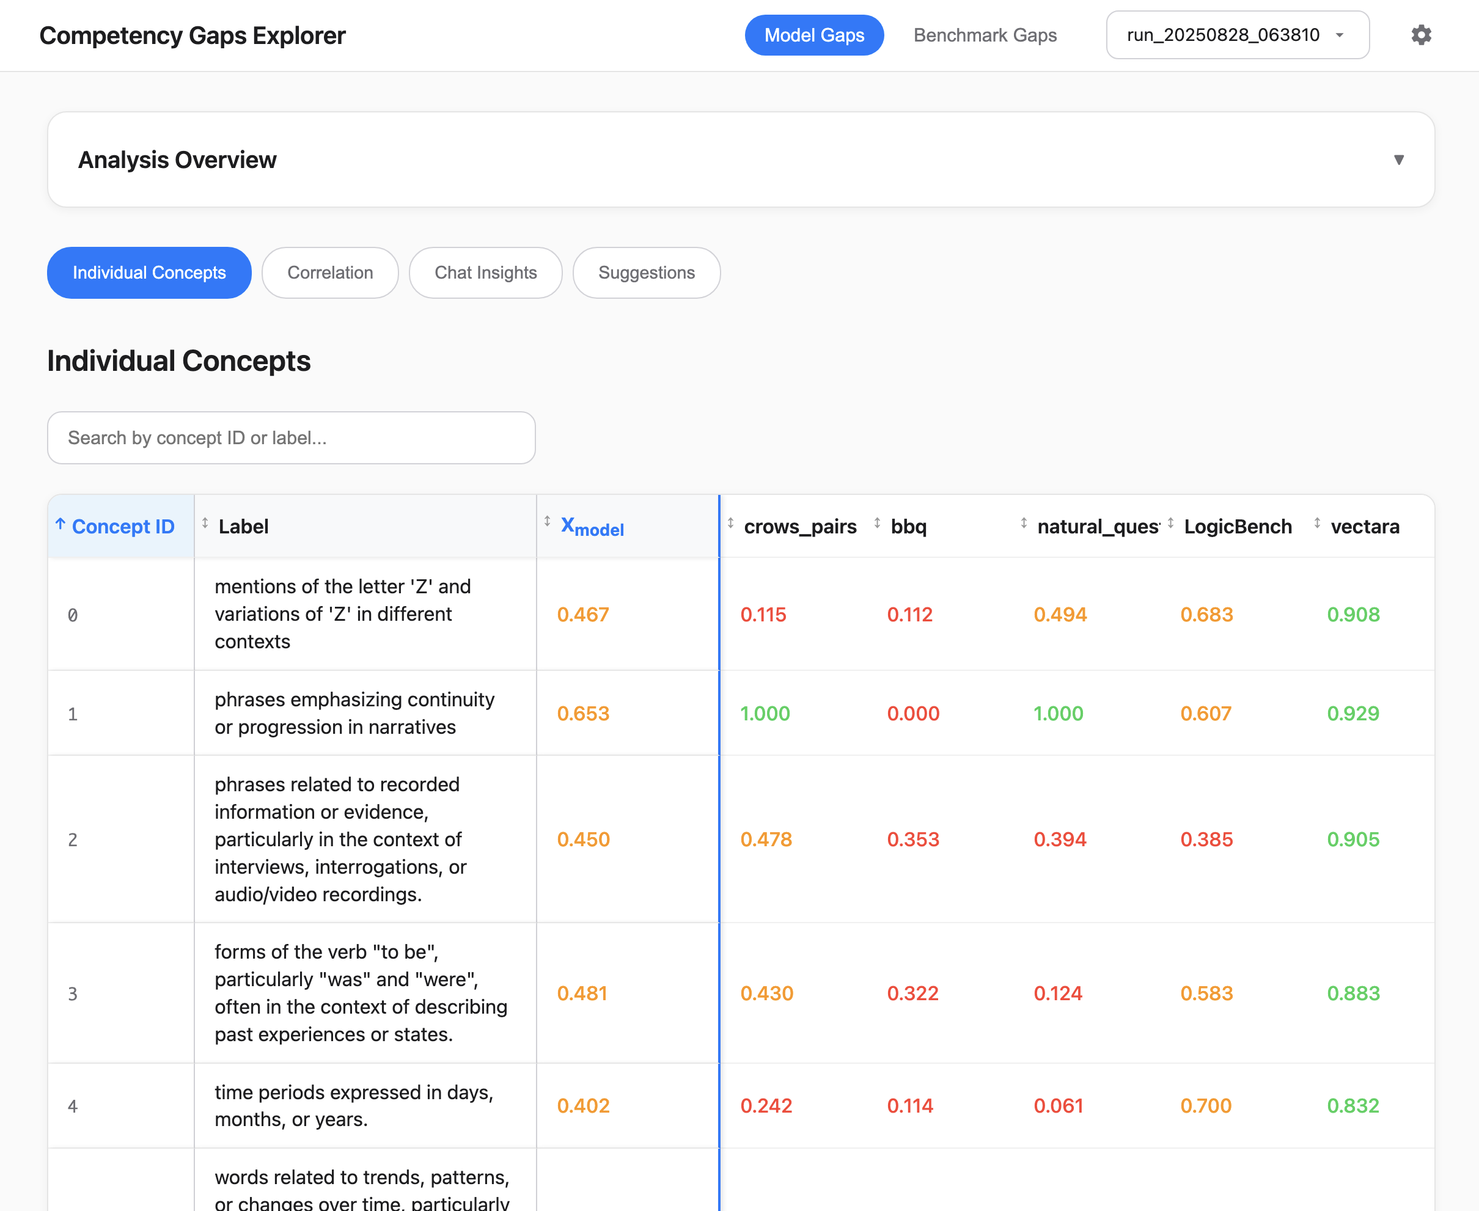Select the Individual Concepts tab

pyautogui.click(x=149, y=273)
